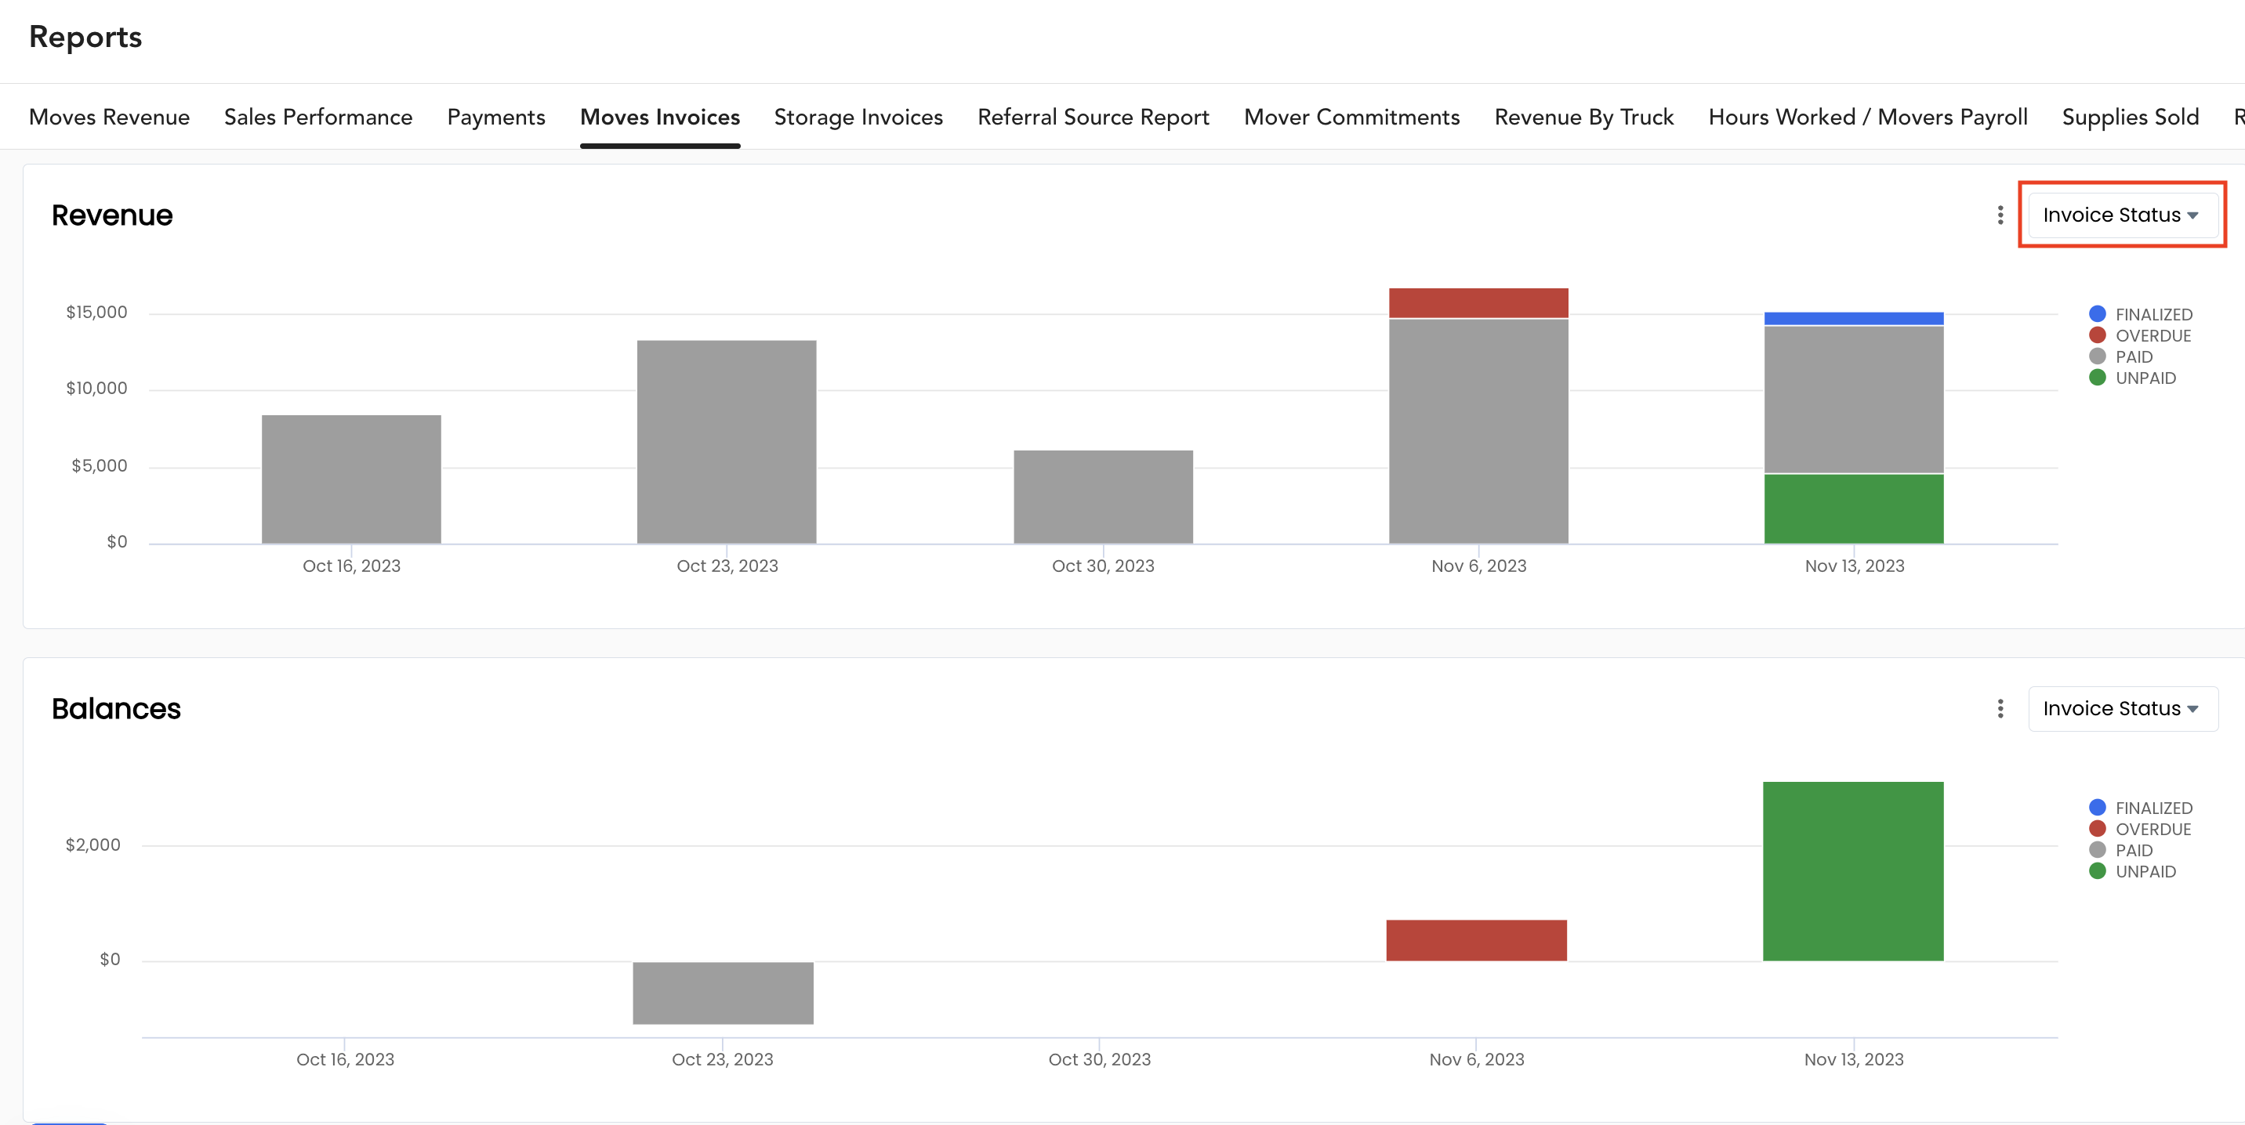Click the Nov 13, 2023 label under Revenue
2245x1125 pixels.
pos(1855,566)
